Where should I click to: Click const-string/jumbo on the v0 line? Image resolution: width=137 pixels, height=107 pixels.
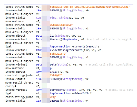point(19,7)
